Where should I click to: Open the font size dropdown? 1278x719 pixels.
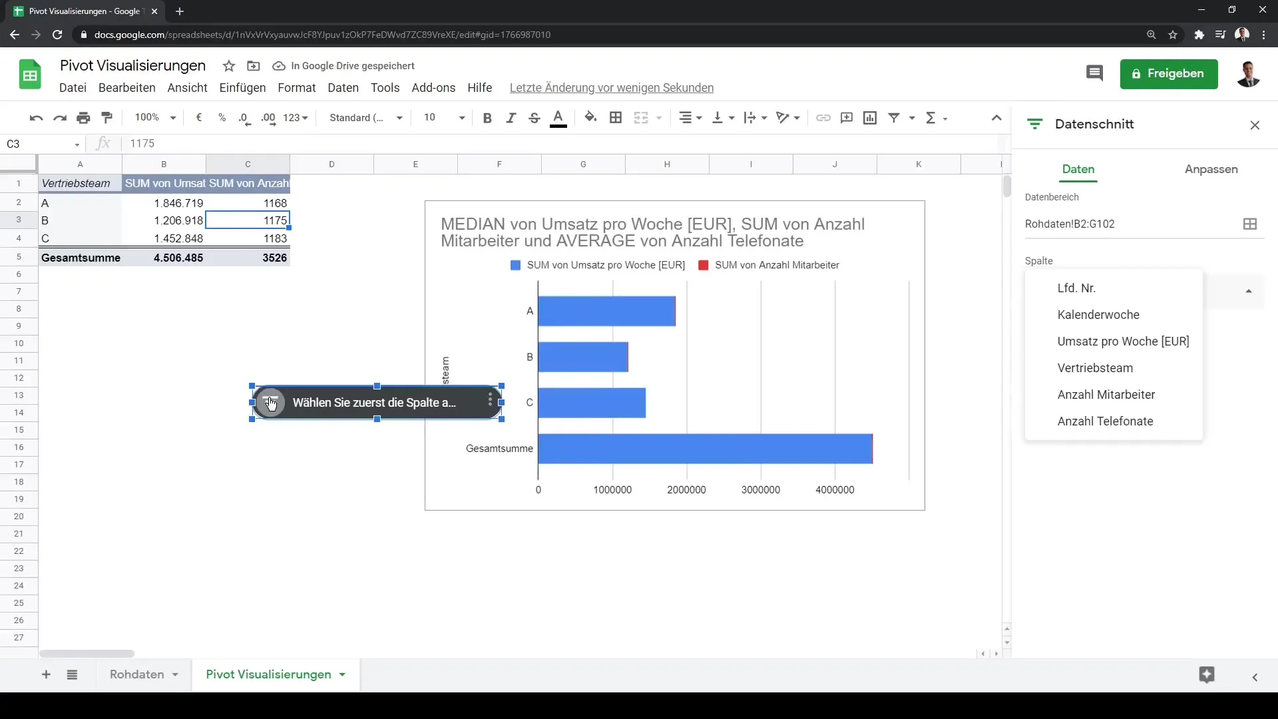click(444, 118)
